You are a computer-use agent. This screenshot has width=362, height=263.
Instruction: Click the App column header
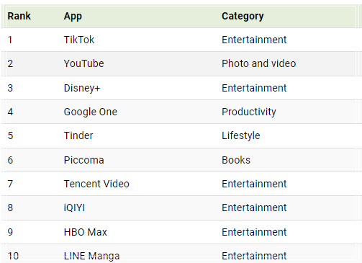[73, 17]
